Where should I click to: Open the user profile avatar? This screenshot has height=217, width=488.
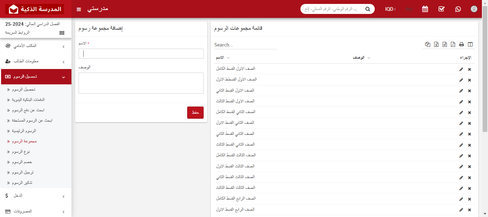click(474, 9)
